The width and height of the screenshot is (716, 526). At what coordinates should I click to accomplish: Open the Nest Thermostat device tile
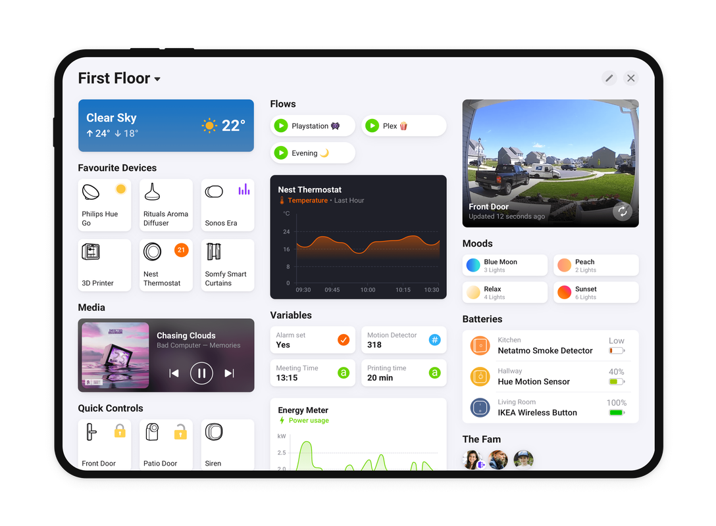[x=166, y=265]
